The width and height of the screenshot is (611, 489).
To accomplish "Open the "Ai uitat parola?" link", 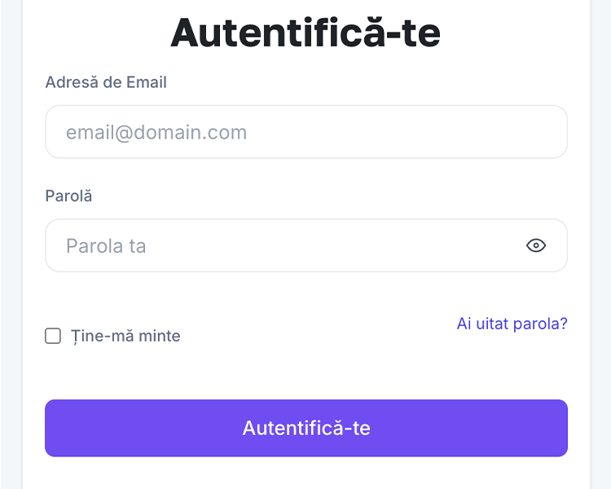I will [x=512, y=324].
